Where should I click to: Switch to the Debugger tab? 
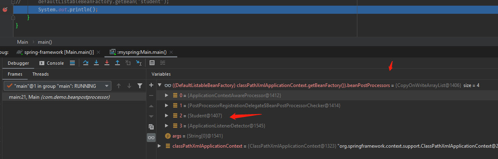pyautogui.click(x=18, y=63)
